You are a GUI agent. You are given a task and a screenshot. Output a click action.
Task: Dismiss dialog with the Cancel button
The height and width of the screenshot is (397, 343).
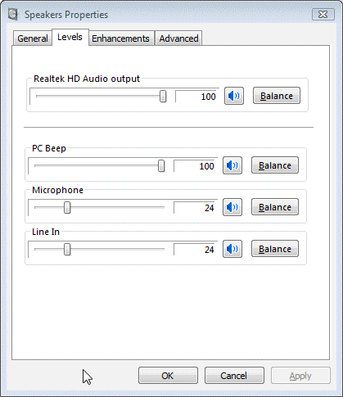point(234,376)
